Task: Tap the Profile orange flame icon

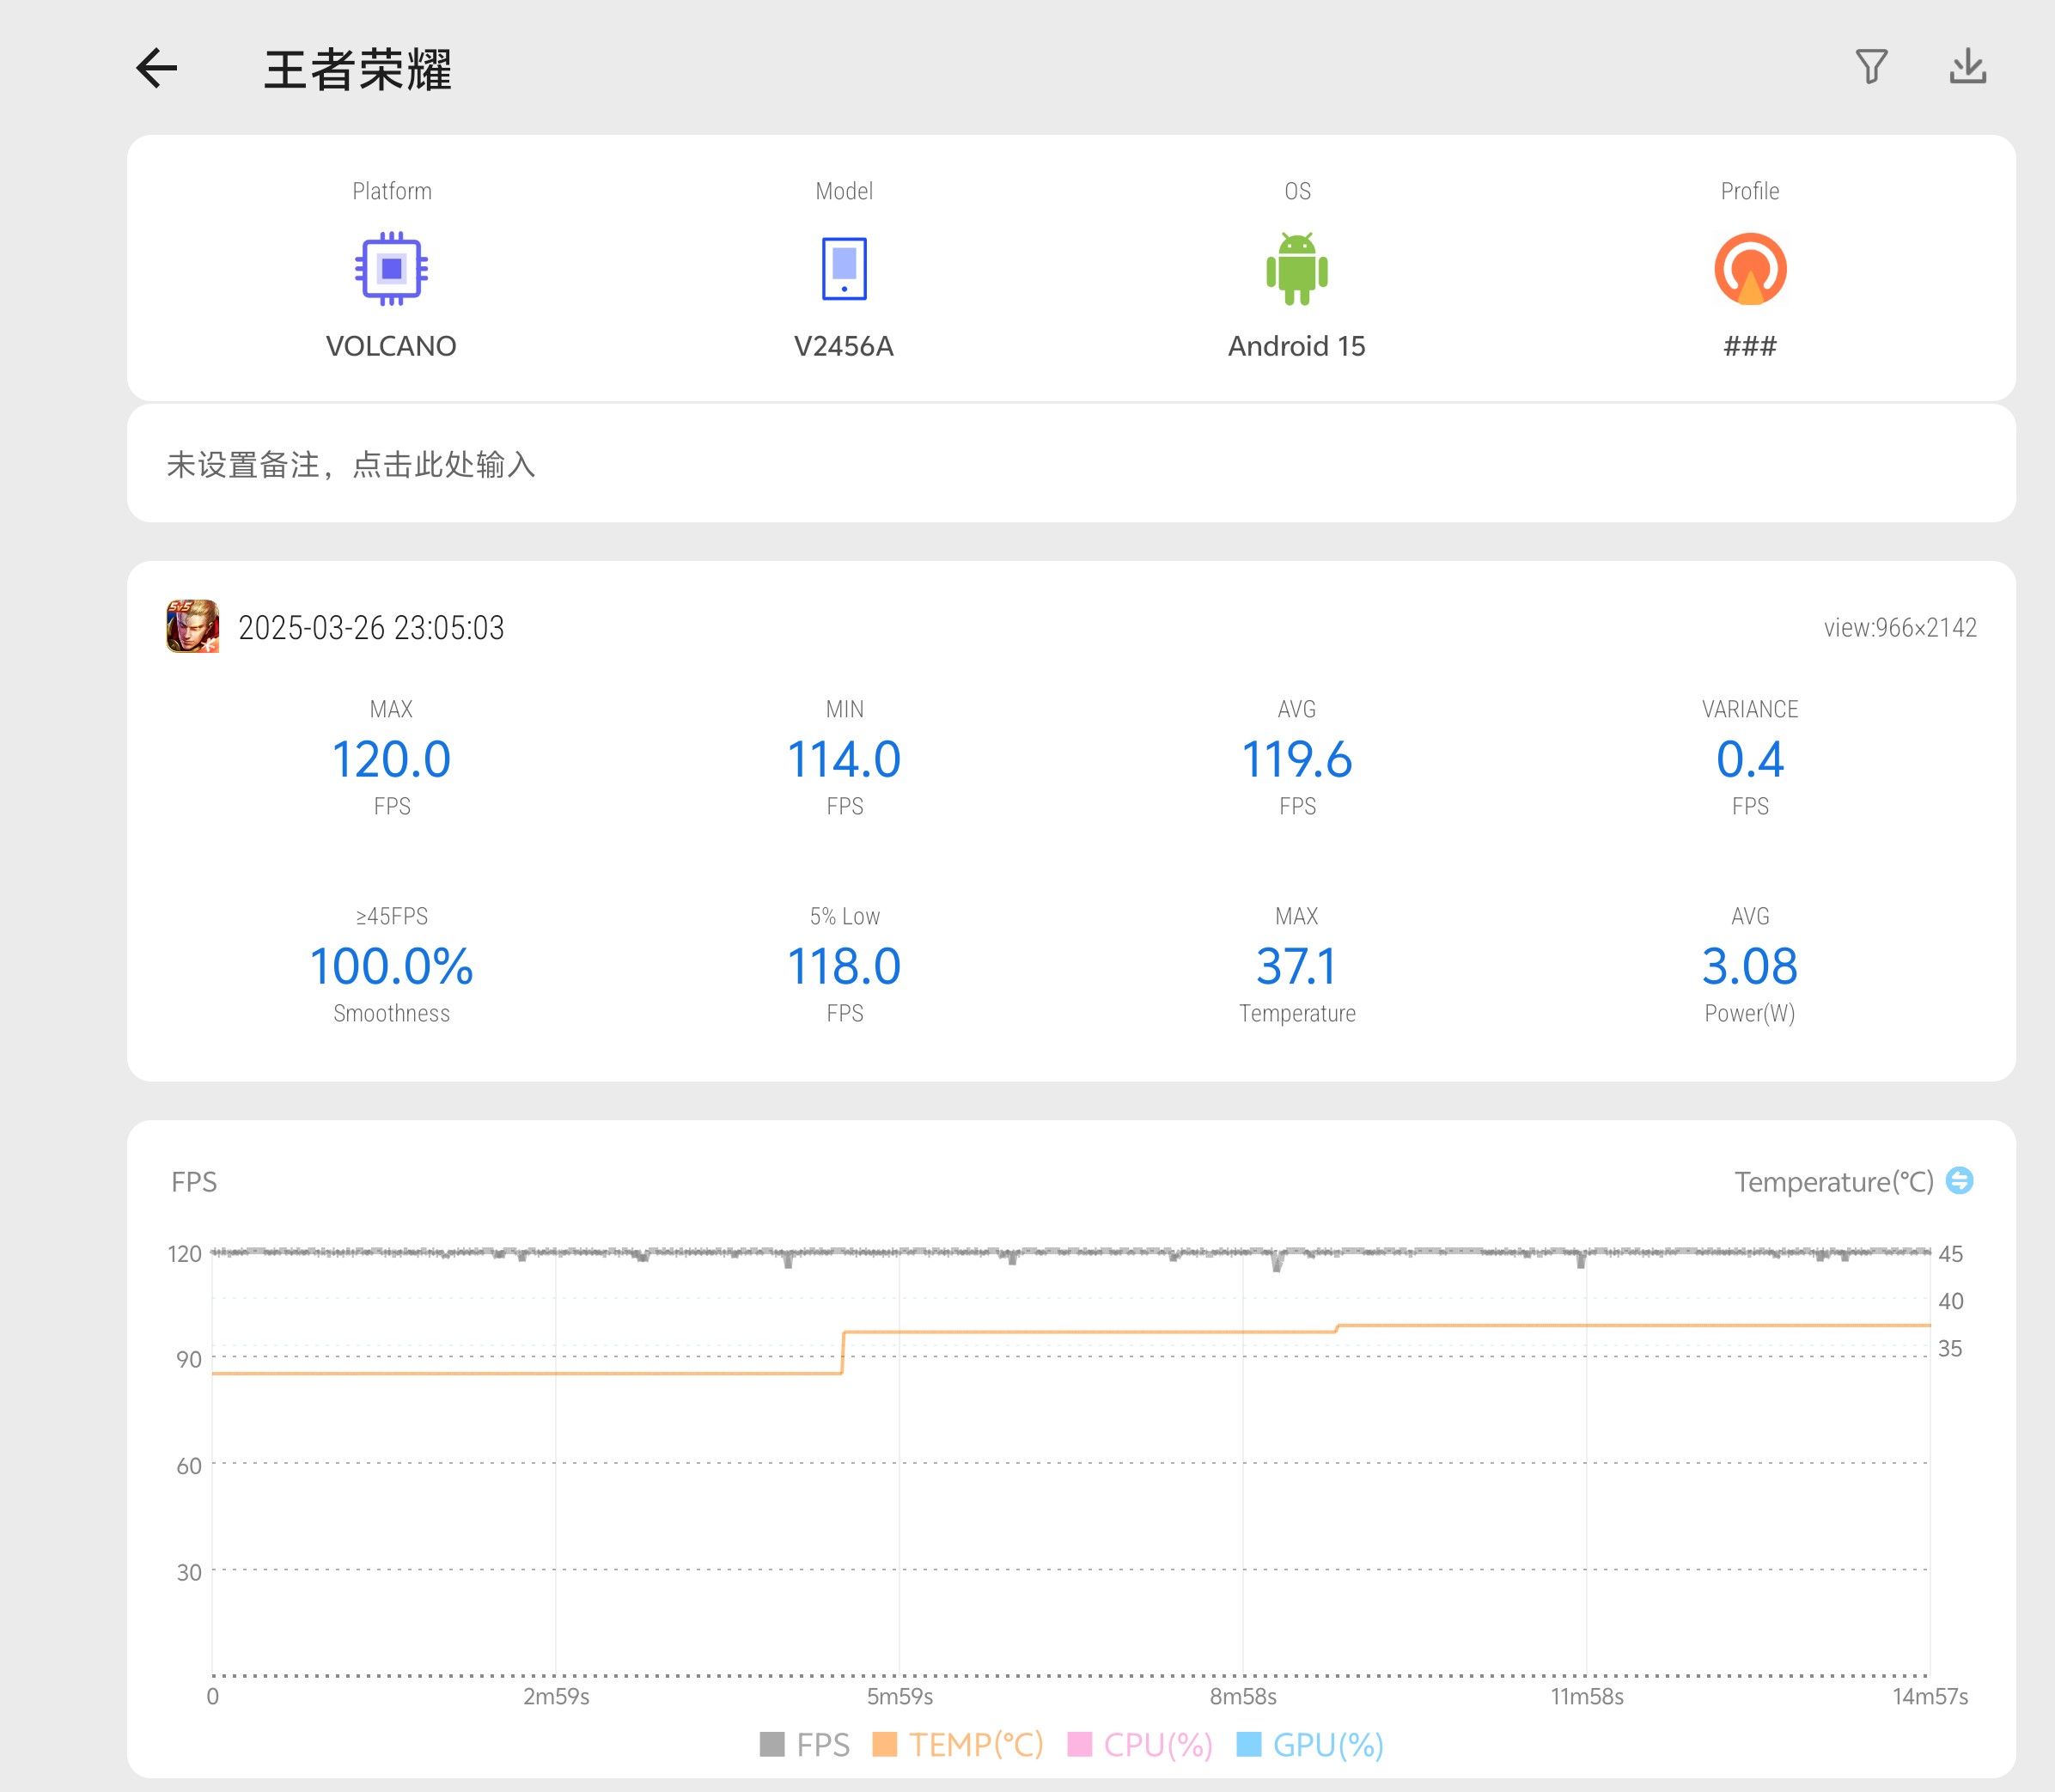Action: pos(1750,268)
